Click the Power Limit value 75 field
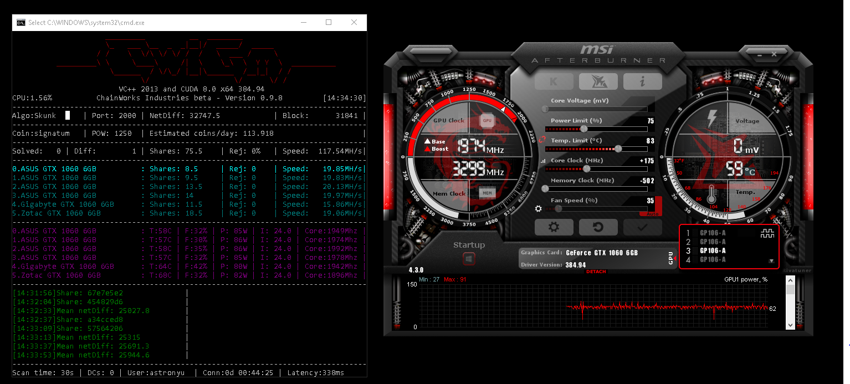Screen dimensions: 850x384 click(651, 121)
